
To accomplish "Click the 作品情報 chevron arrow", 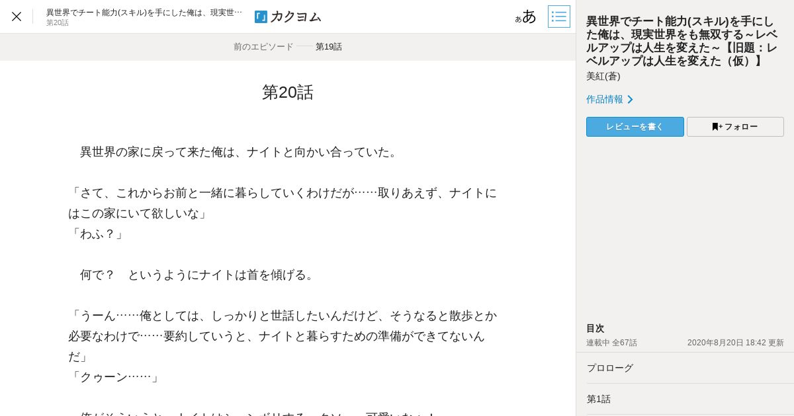I will coord(630,99).
